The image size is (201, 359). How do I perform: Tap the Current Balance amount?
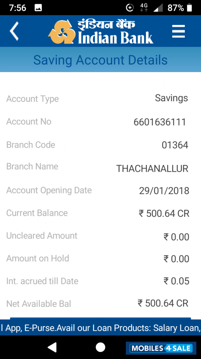(x=164, y=213)
